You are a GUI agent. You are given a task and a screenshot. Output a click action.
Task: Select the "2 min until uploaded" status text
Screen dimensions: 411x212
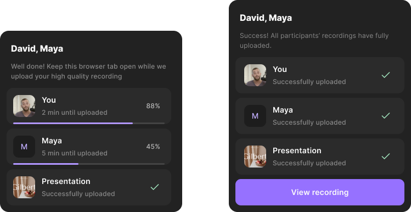[x=75, y=113]
